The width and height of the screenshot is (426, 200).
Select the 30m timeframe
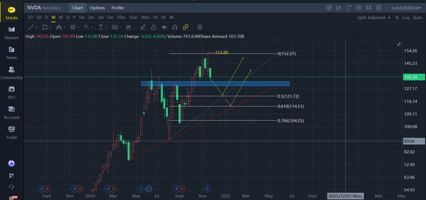(x=145, y=18)
